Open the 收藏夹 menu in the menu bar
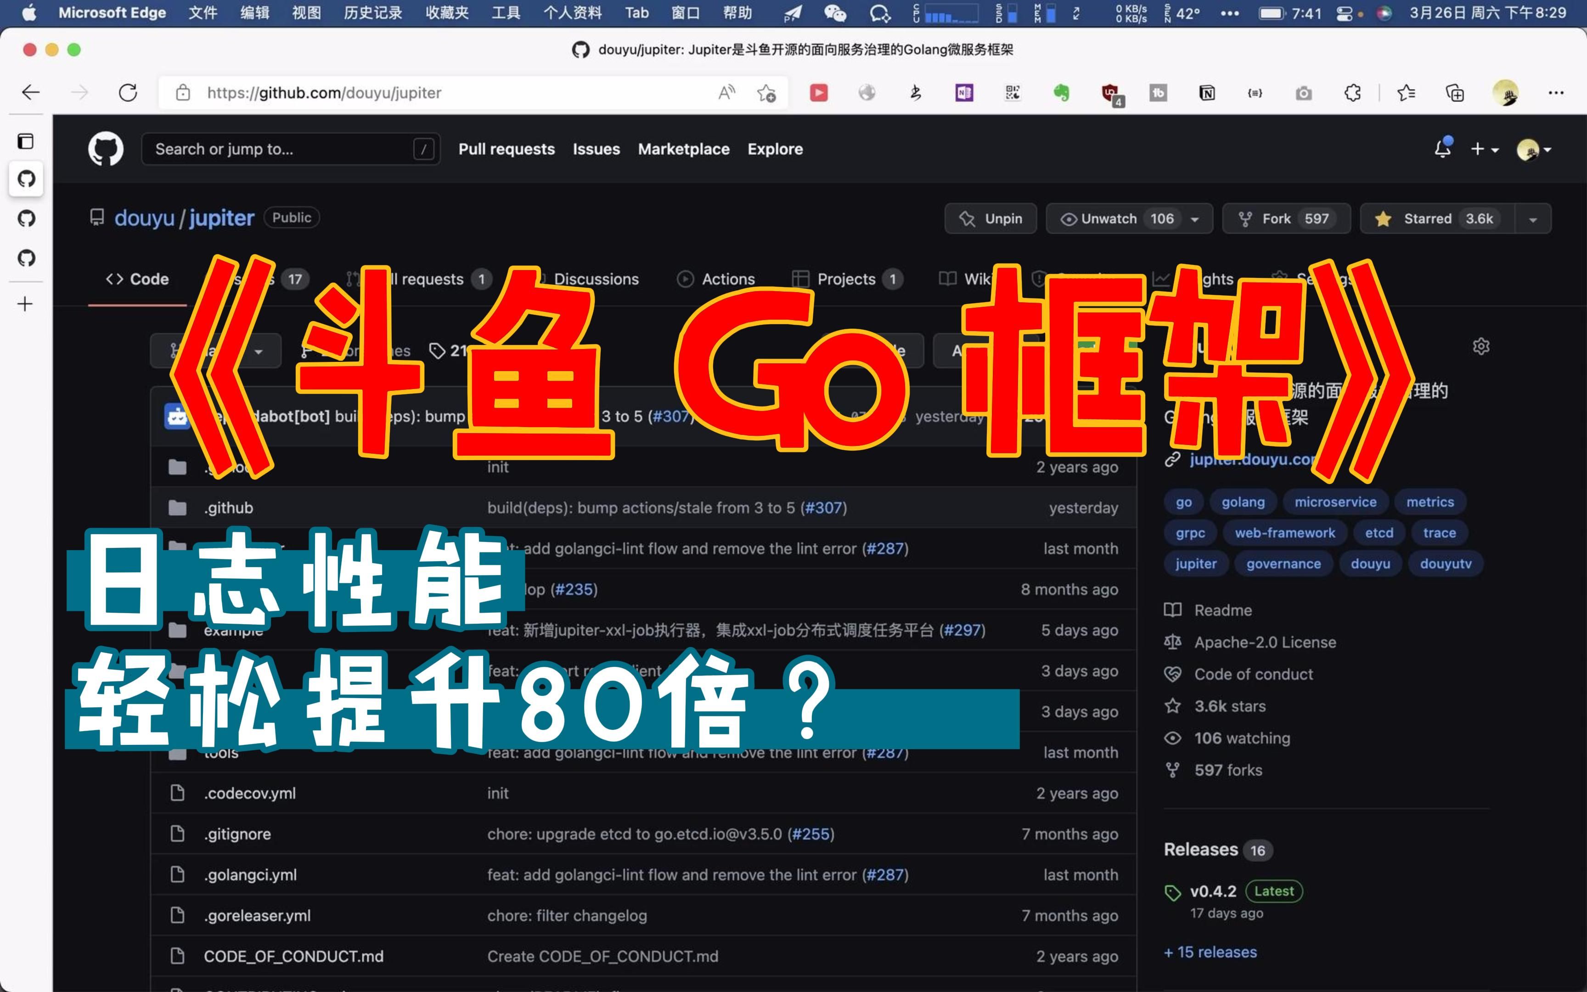Screen dimensions: 1587x992 (447, 12)
